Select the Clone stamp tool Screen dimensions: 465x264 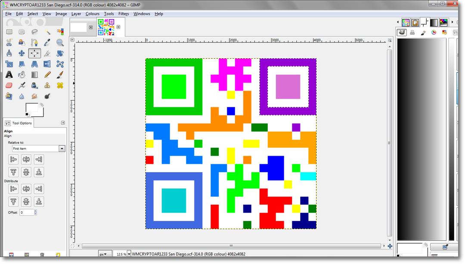click(47, 85)
